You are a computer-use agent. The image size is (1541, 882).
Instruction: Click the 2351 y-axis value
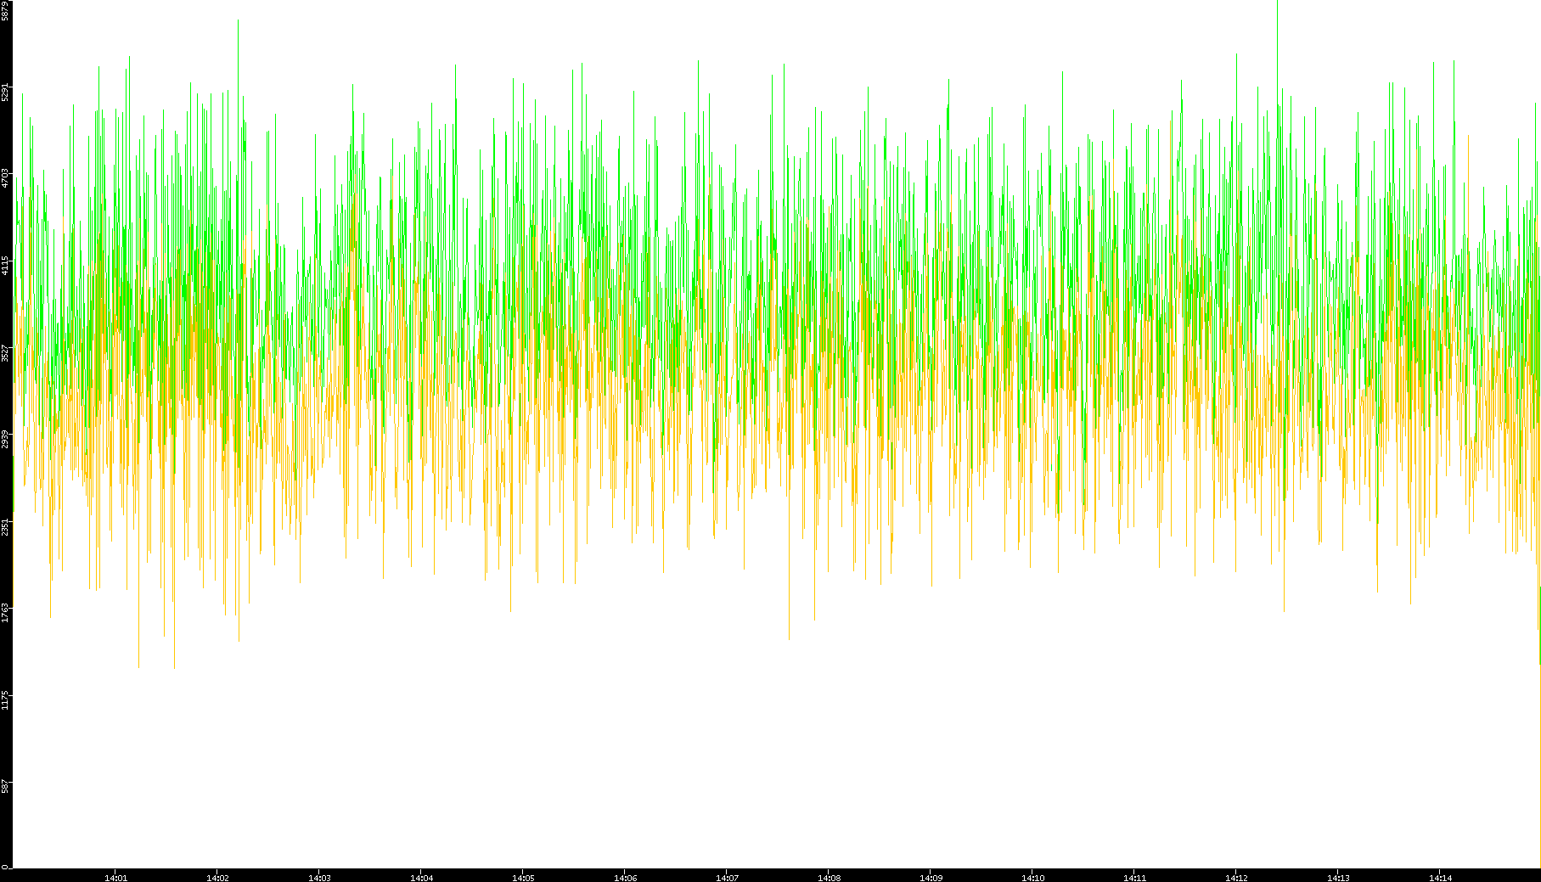pos(5,526)
